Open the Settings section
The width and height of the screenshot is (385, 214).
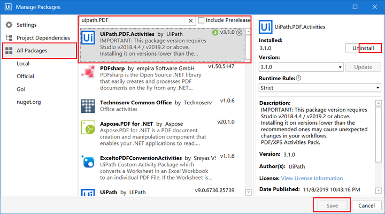27,25
